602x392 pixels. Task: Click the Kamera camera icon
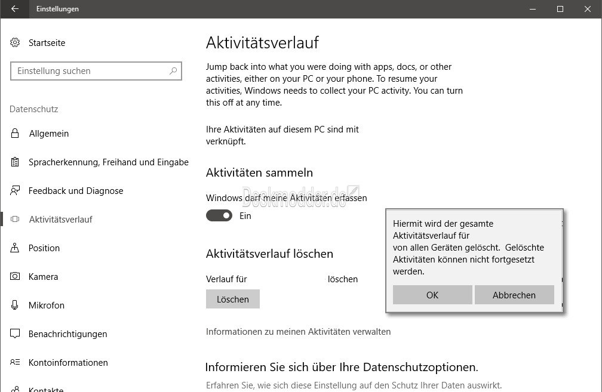[15, 277]
